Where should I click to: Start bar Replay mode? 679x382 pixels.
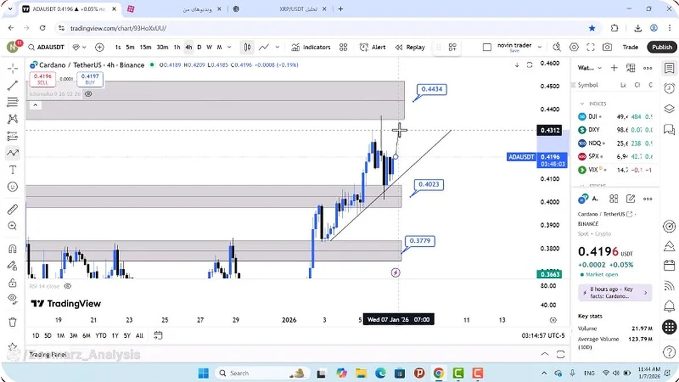tap(410, 47)
